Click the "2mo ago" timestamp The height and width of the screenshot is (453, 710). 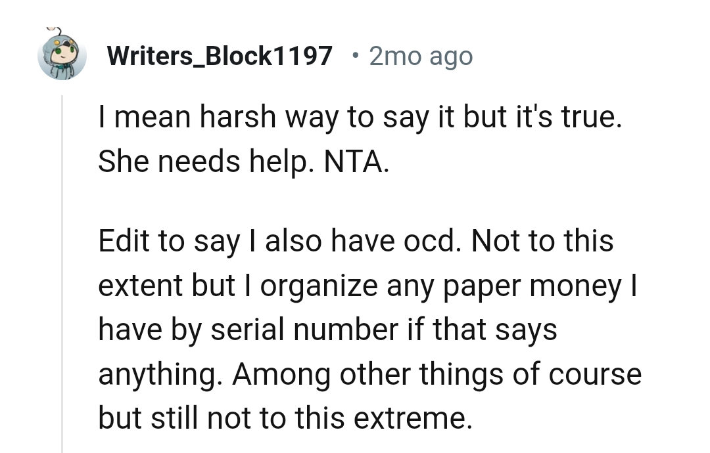(421, 56)
